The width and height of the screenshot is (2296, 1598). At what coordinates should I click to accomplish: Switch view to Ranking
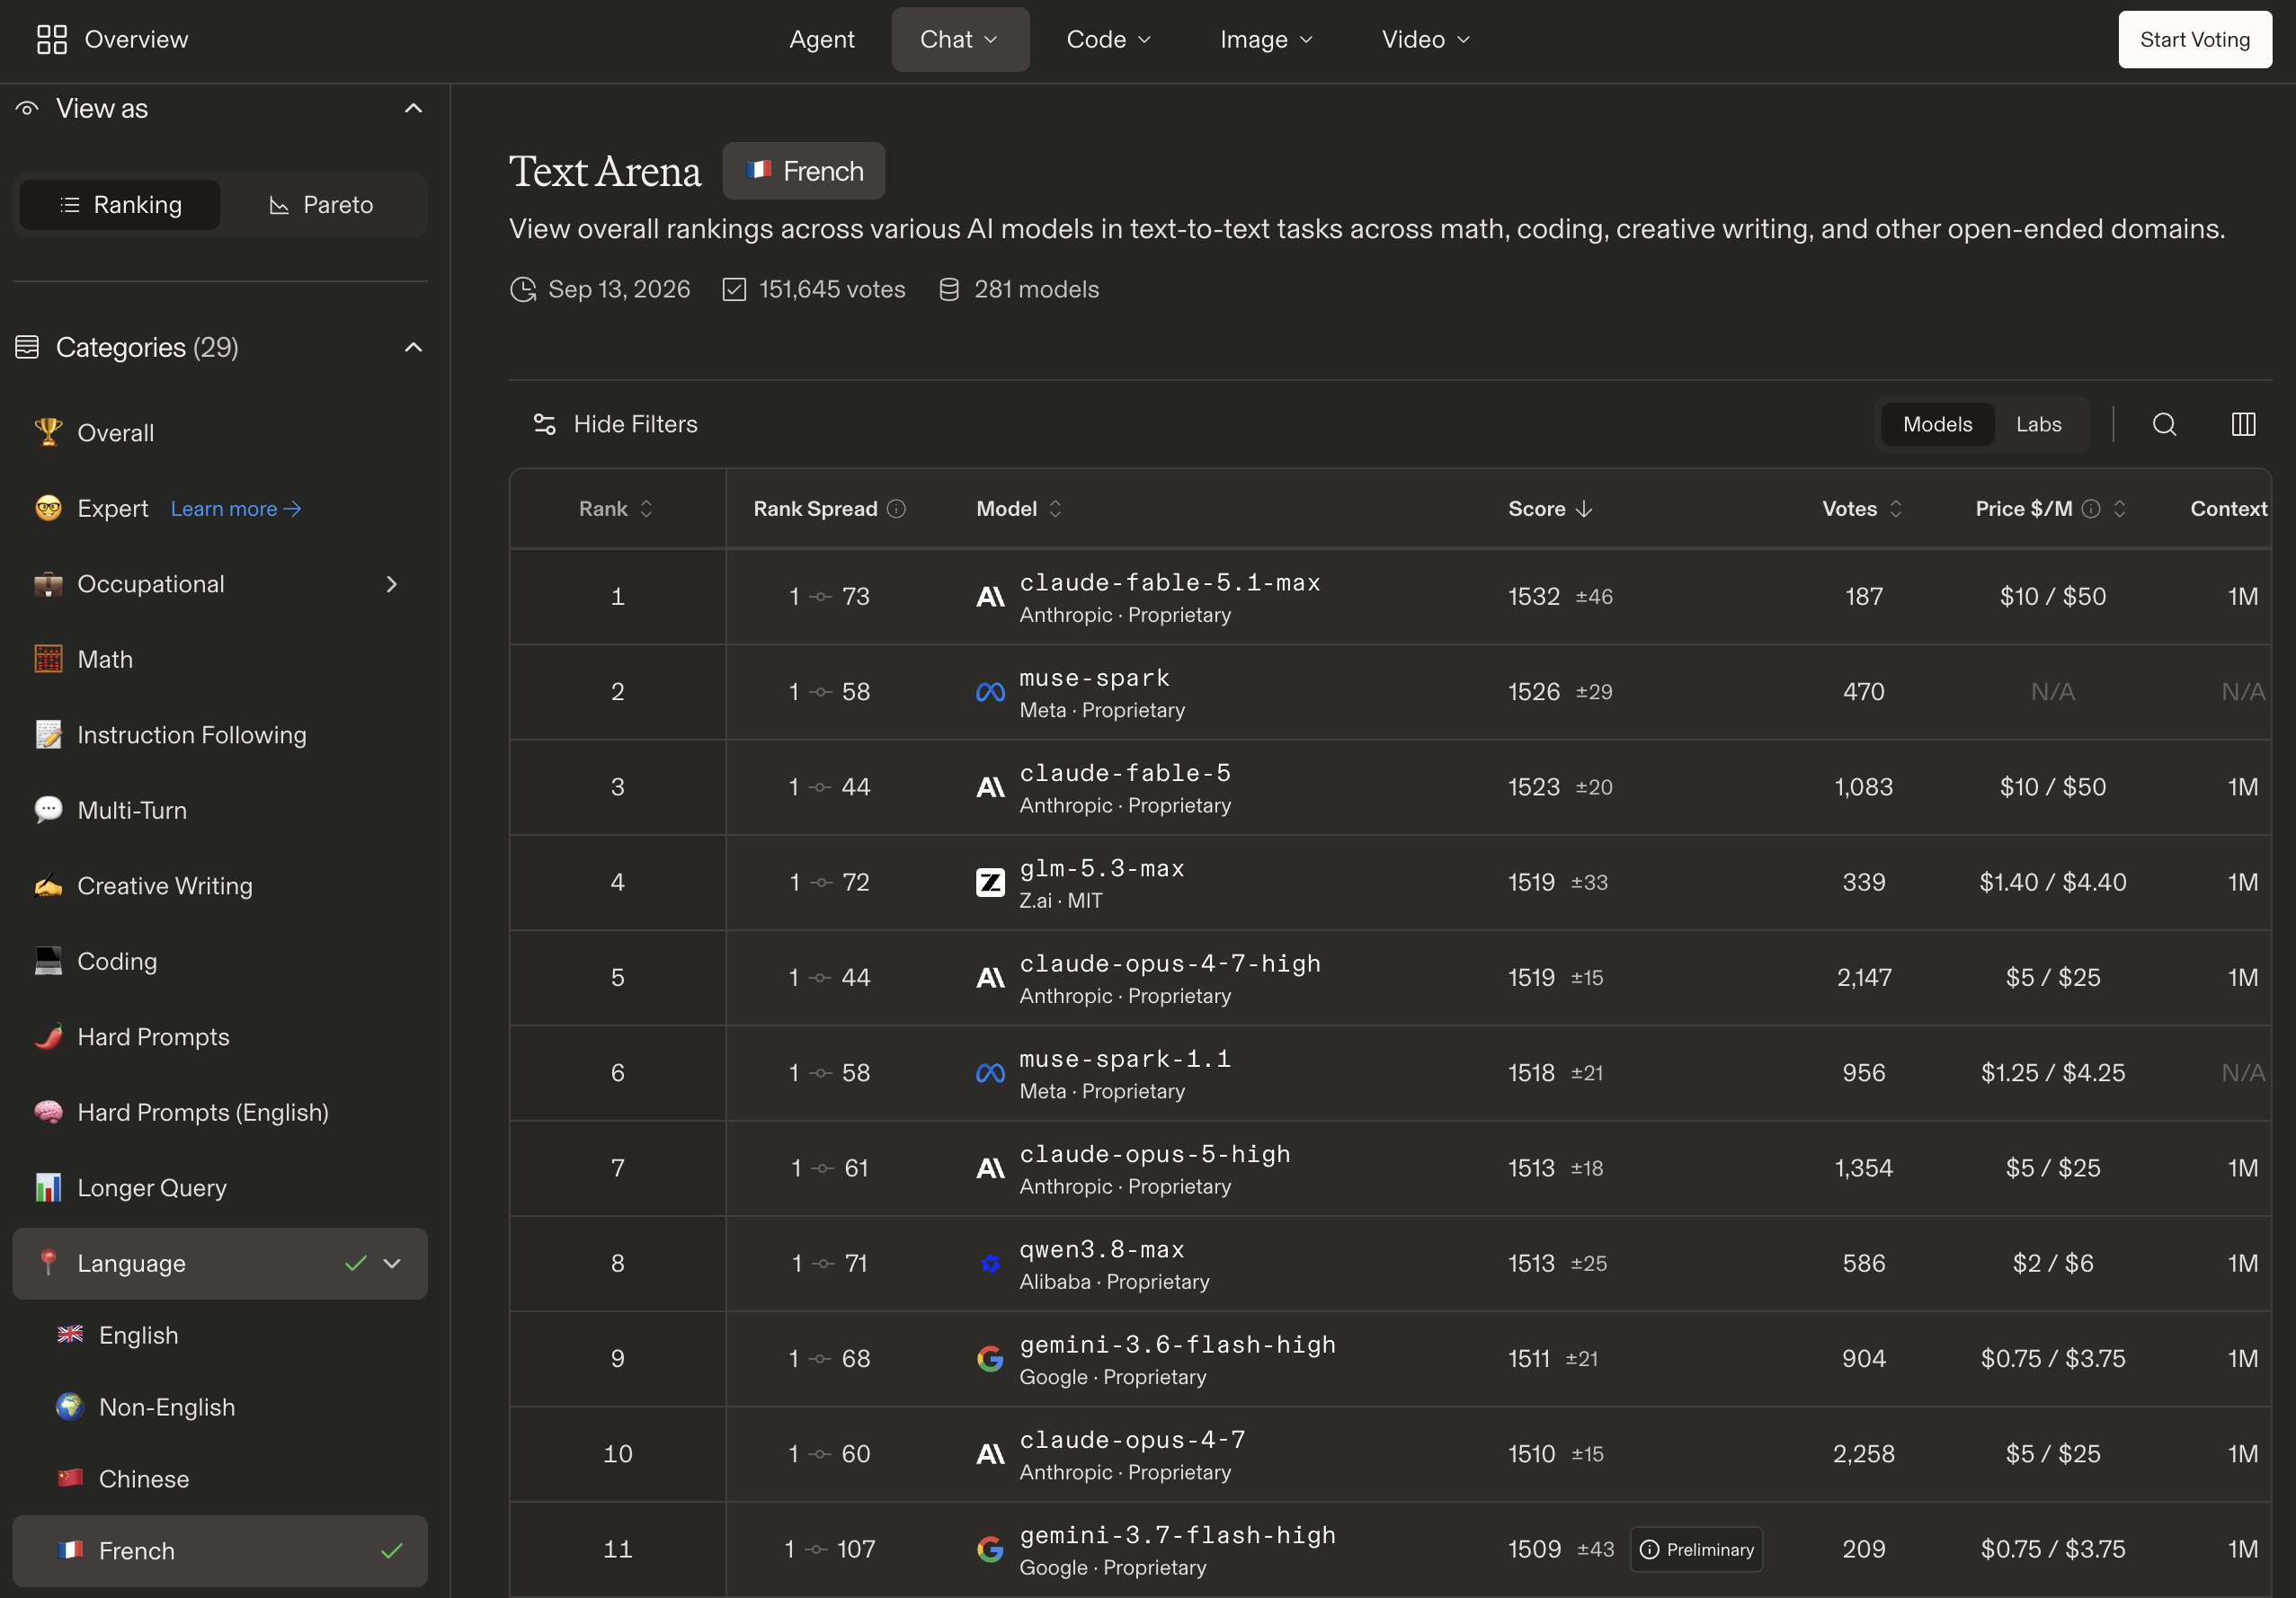pos(120,205)
